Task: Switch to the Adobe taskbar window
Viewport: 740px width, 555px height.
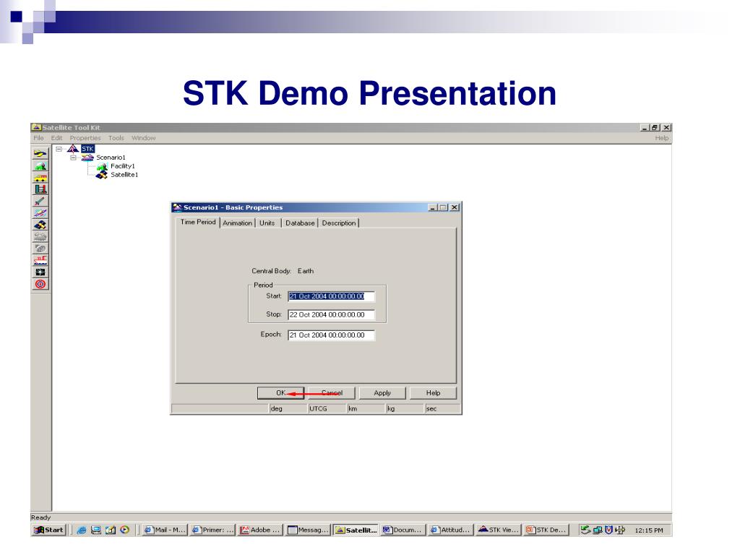Action: 260,530
